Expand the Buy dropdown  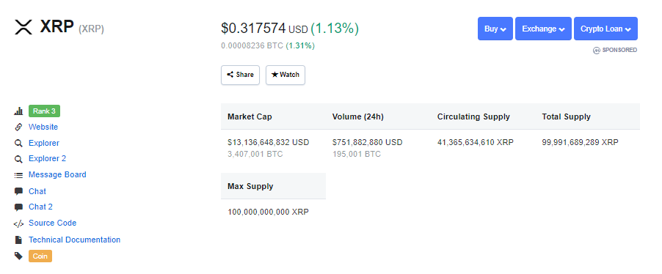(495, 29)
